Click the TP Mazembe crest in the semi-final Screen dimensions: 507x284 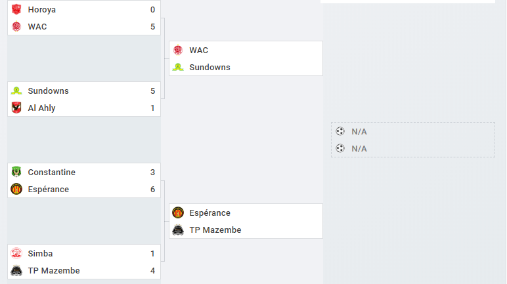(178, 230)
